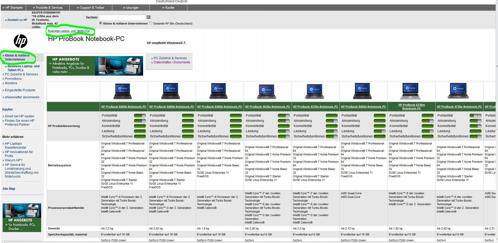Open HP ProBook 4530s Notebook-PC link

point(268,107)
